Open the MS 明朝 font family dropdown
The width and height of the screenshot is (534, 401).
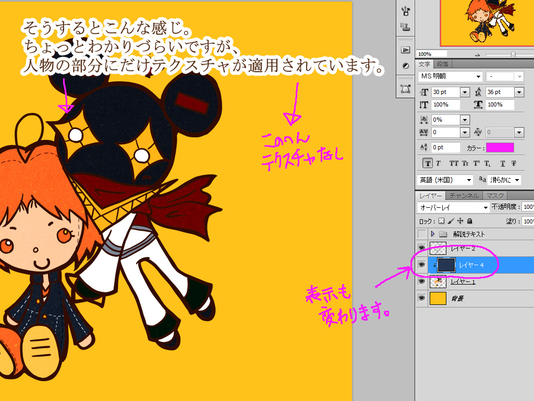pyautogui.click(x=478, y=77)
